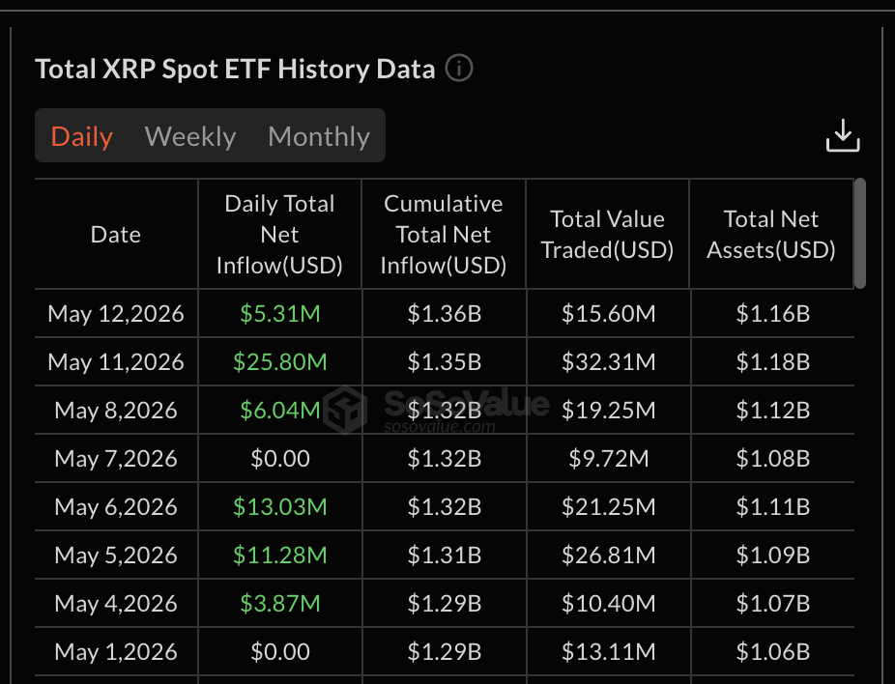This screenshot has width=895, height=684.
Task: Click the $1.09B net assets cell
Action: 773,556
